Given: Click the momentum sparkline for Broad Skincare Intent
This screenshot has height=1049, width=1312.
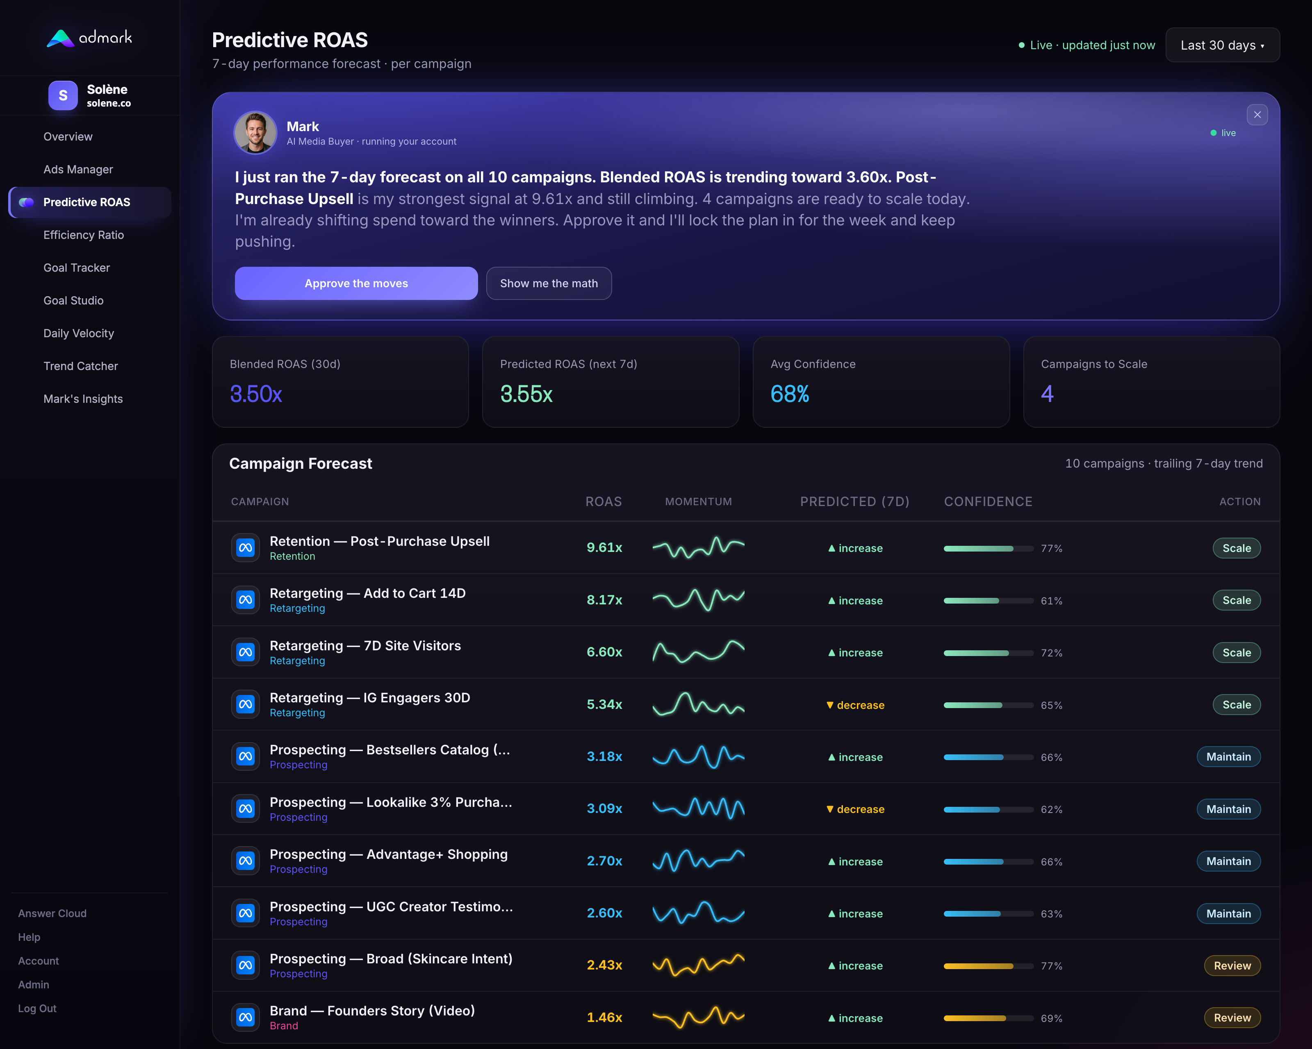Looking at the screenshot, I should 699,965.
